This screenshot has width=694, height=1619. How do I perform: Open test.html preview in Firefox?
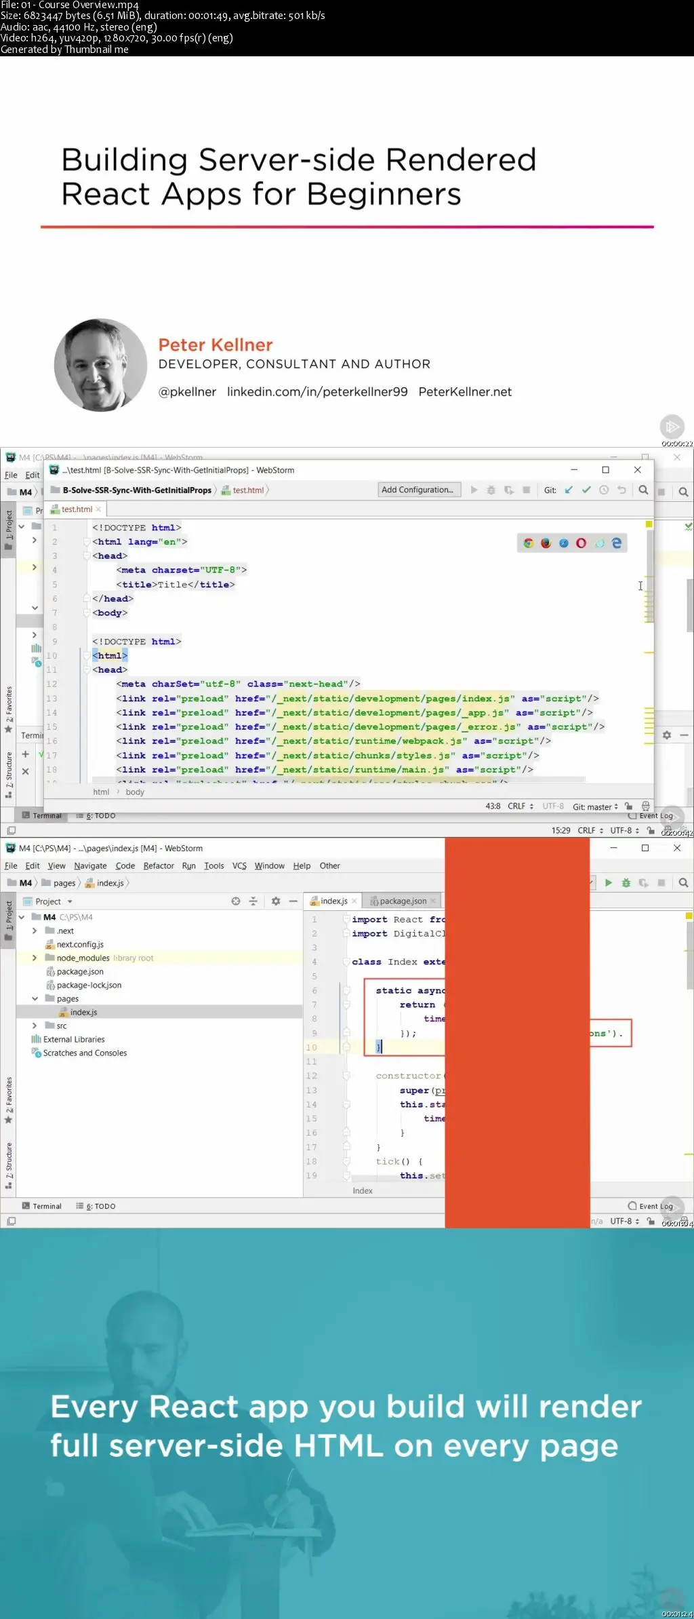(x=546, y=543)
